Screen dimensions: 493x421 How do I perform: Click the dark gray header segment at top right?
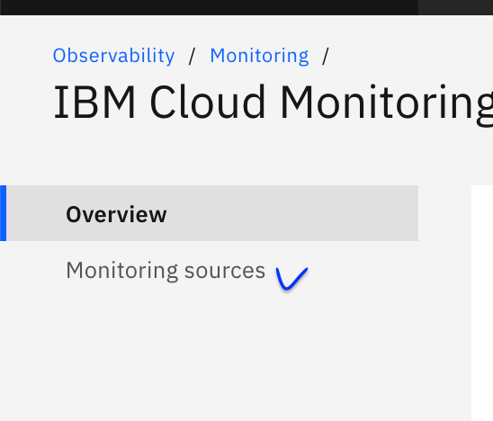point(455,7)
